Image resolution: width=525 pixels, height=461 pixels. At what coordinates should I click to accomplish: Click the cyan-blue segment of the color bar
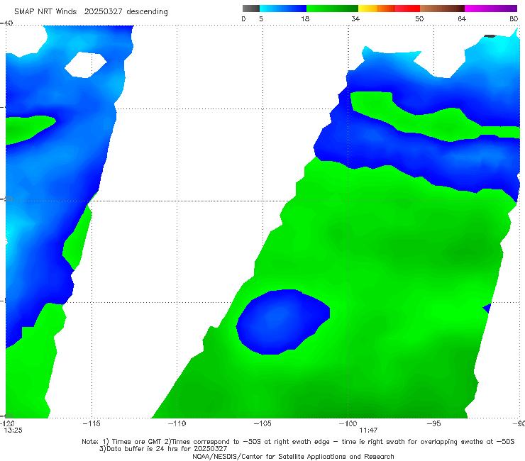tap(283, 9)
